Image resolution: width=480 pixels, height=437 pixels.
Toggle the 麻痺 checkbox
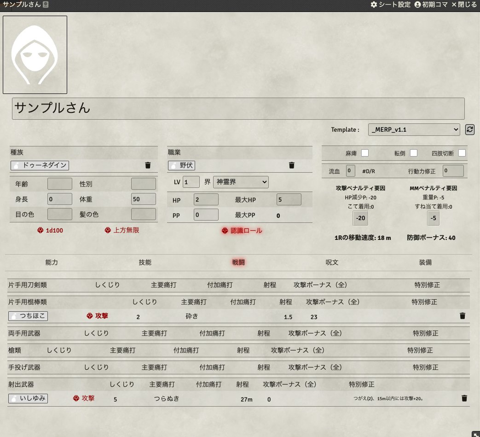(x=365, y=153)
